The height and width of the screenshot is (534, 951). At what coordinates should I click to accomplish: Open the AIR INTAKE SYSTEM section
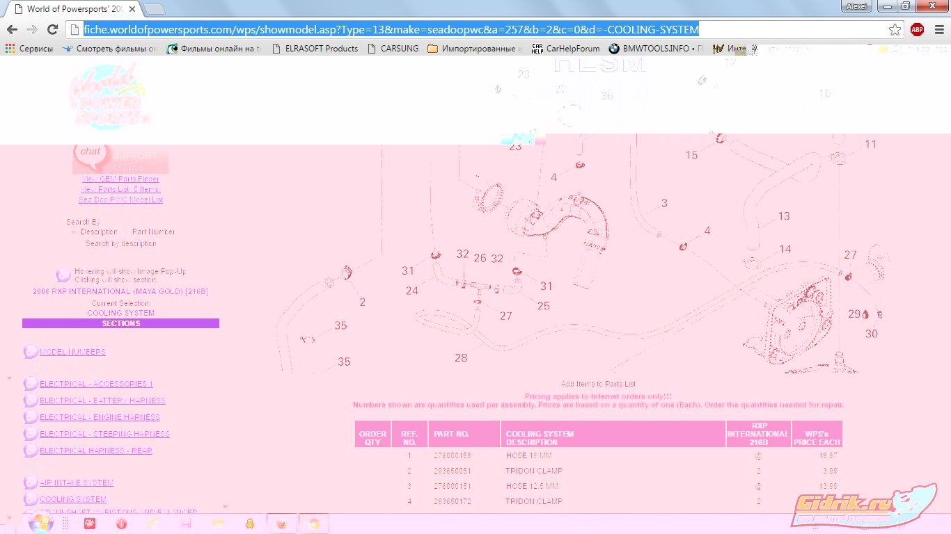point(77,483)
